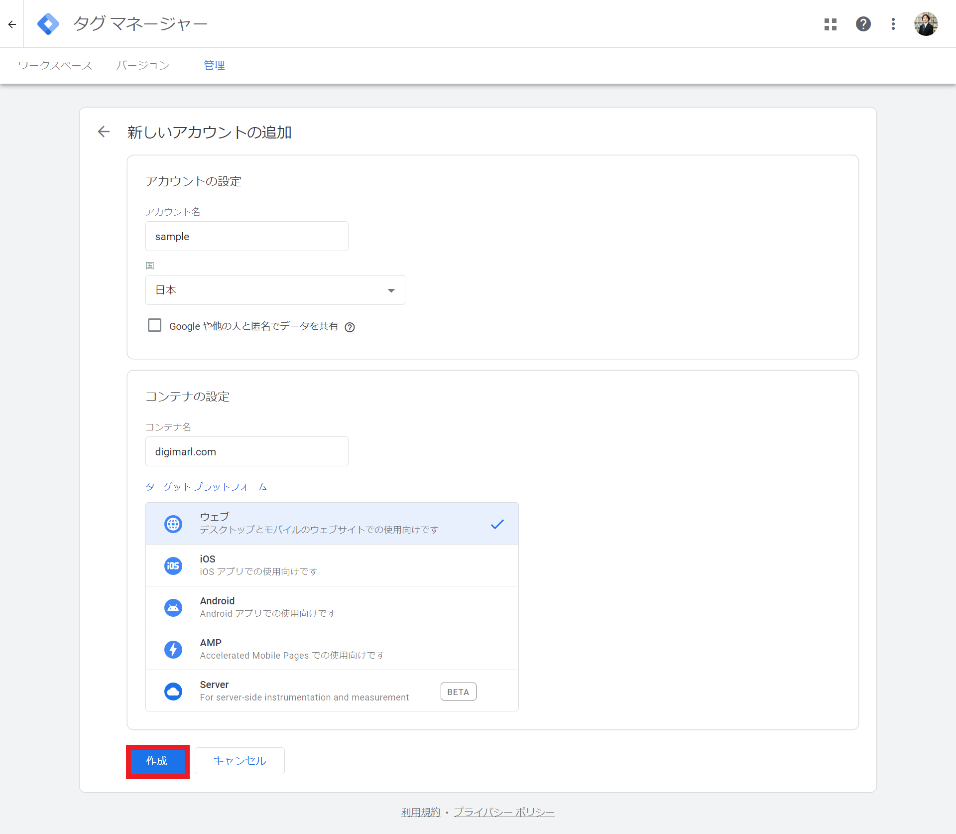The width and height of the screenshot is (956, 834).
Task: Switch to the 管理 tab
Action: coord(214,65)
